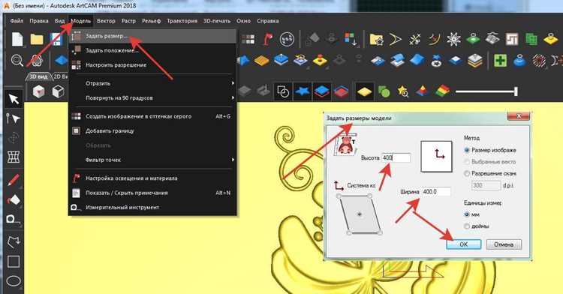
Task: Select the node editing tool
Action: tap(14, 118)
